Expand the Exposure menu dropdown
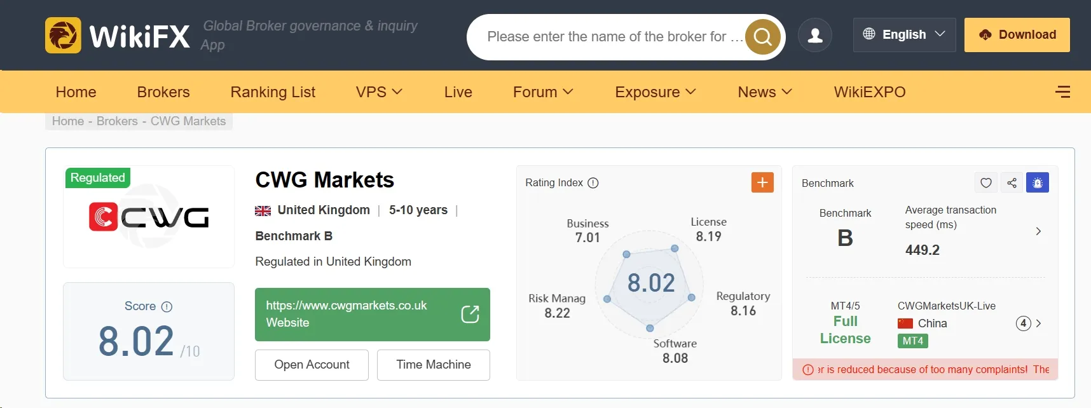 pyautogui.click(x=655, y=92)
